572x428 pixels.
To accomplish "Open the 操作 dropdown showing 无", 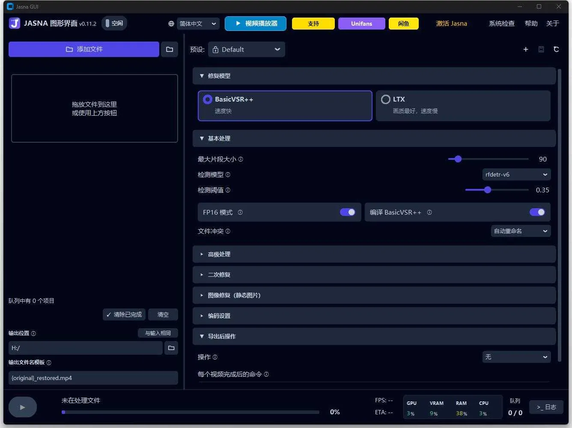I will click(516, 357).
